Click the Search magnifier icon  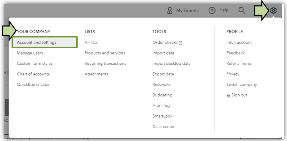242,11
